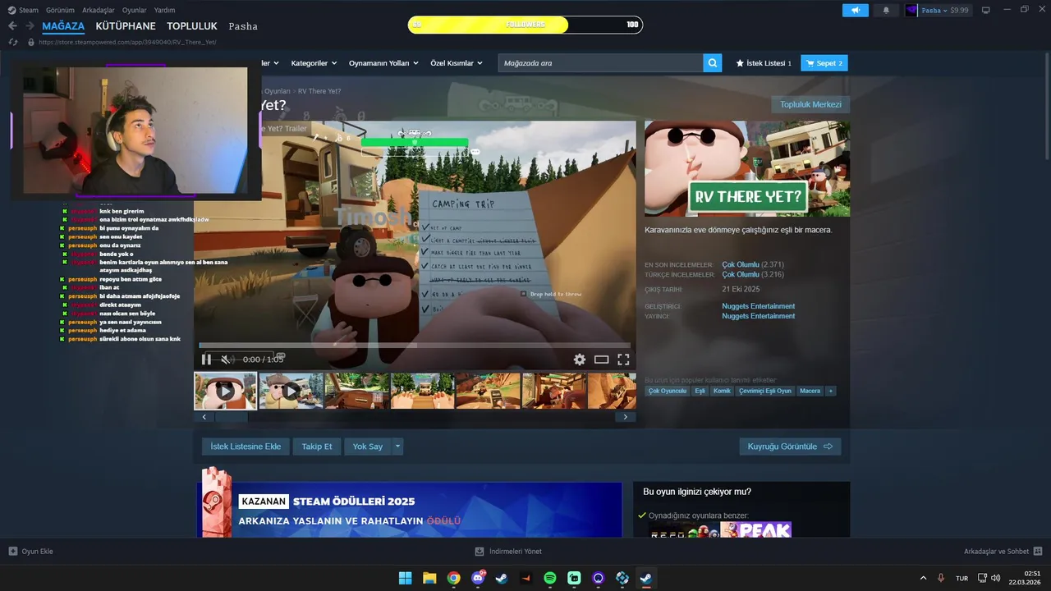Unmute the trailer with the speaker icon
The image size is (1051, 591).
(x=227, y=360)
